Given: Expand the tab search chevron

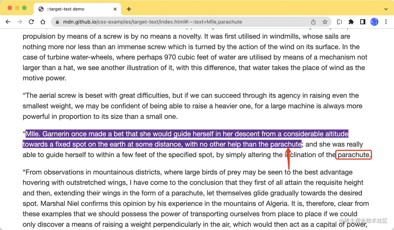Looking at the screenshot, I should [x=386, y=9].
